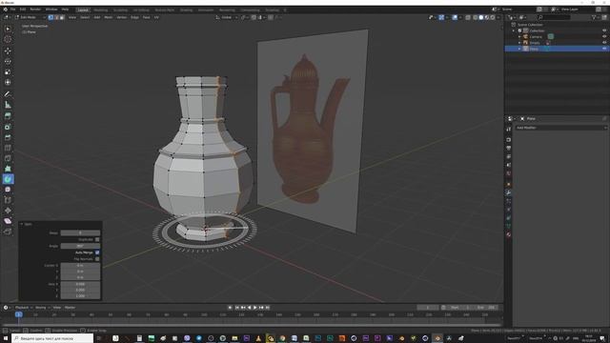
Task: Uncheck Auto Merge in Spin panel
Action: click(97, 252)
